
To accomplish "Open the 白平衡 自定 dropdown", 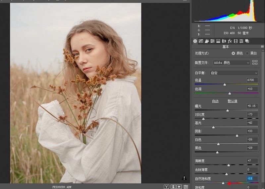I will click(234, 73).
